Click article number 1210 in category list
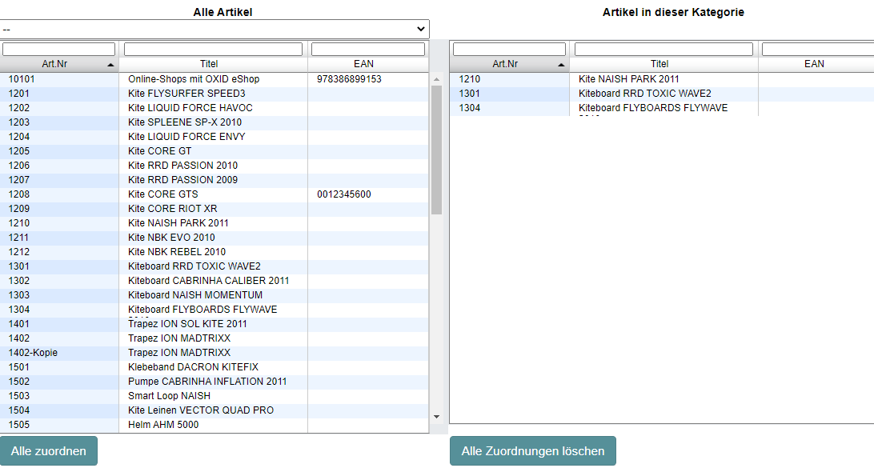This screenshot has height=476, width=874. [x=469, y=79]
